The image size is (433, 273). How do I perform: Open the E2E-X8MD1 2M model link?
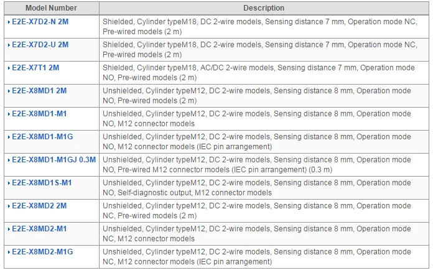(39, 91)
